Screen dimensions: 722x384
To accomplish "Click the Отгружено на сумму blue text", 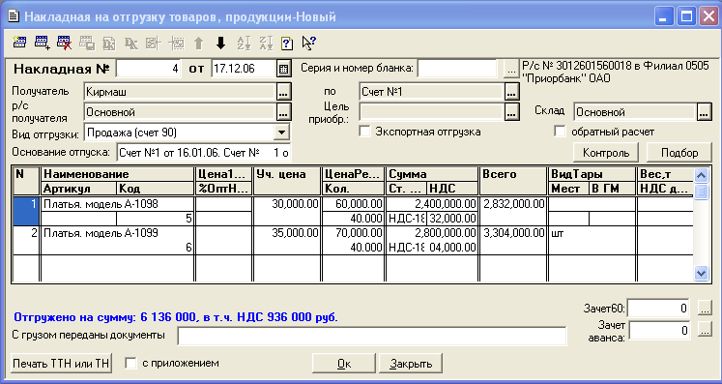I will point(176,317).
